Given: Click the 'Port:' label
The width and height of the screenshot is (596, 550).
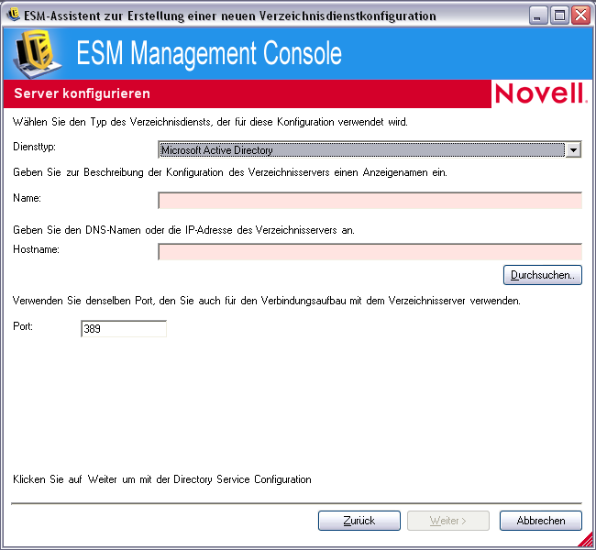Looking at the screenshot, I should point(23,326).
